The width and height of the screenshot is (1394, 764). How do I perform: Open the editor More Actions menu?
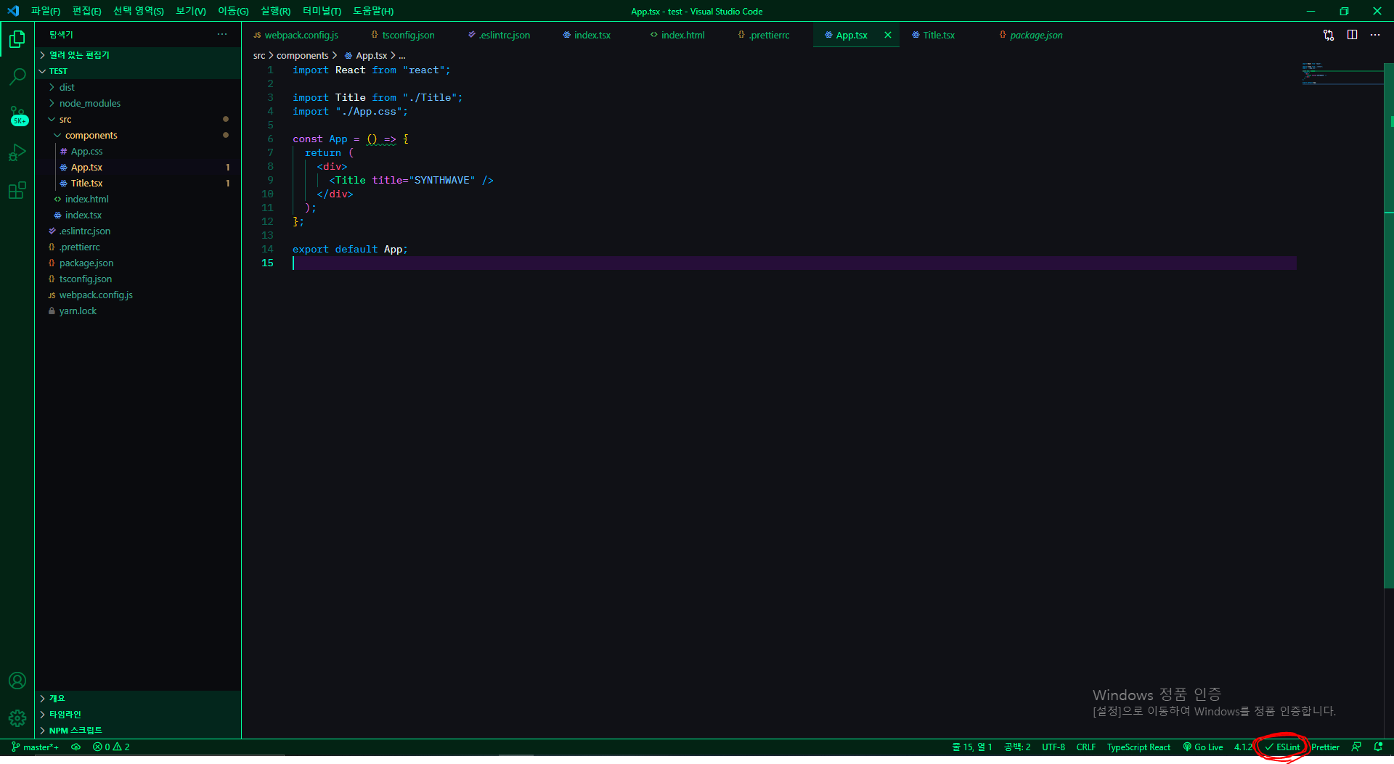[1375, 35]
